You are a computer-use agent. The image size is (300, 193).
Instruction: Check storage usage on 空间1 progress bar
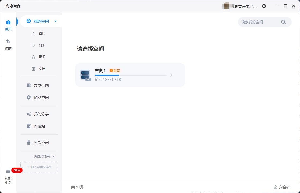pos(130,75)
